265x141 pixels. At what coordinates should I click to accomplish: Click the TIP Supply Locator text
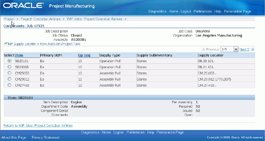(44, 44)
